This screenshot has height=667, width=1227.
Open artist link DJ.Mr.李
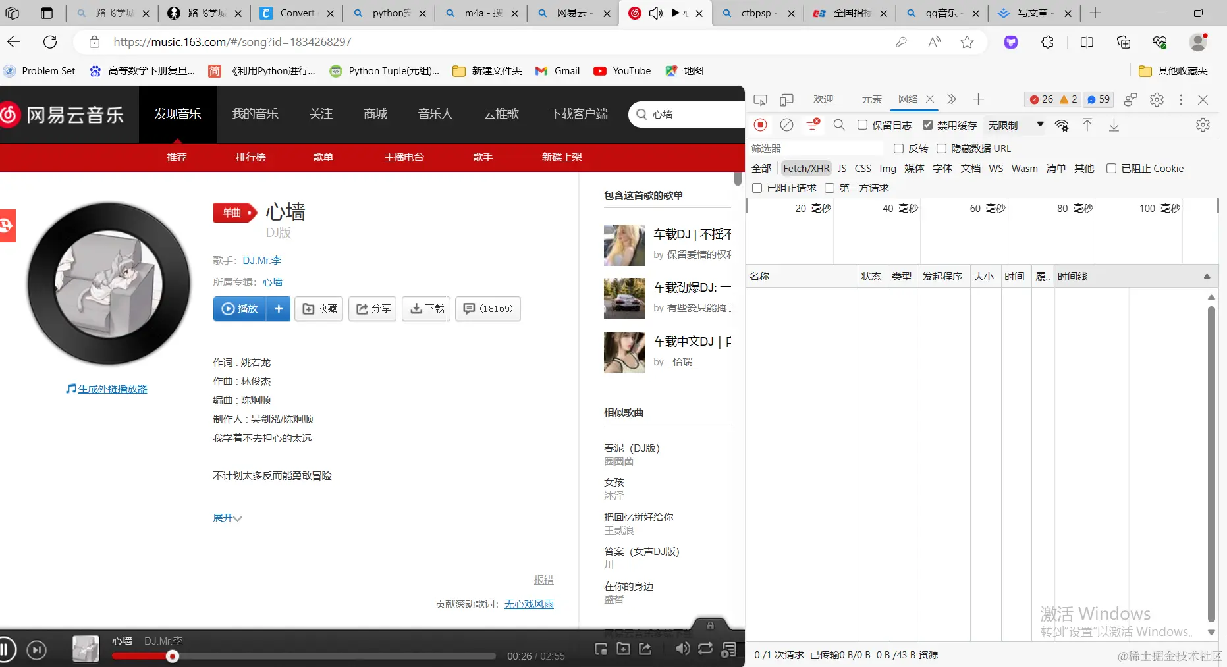click(262, 261)
